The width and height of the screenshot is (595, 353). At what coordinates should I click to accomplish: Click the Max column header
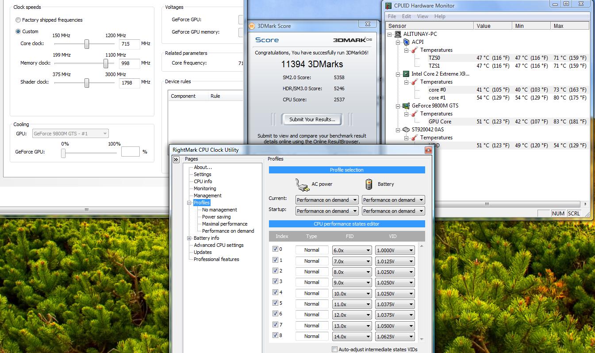[570, 26]
